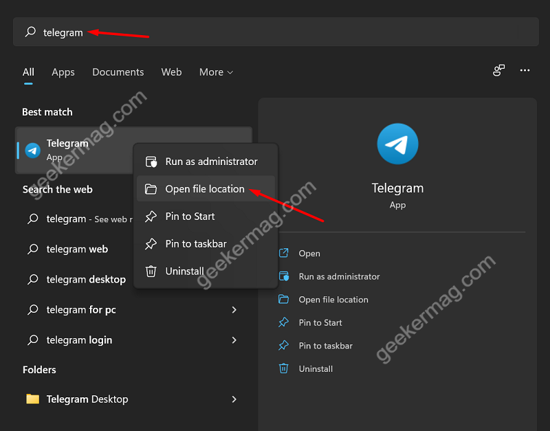The image size is (550, 431).
Task: Click the 'Best match' section heading
Action: pyautogui.click(x=47, y=112)
